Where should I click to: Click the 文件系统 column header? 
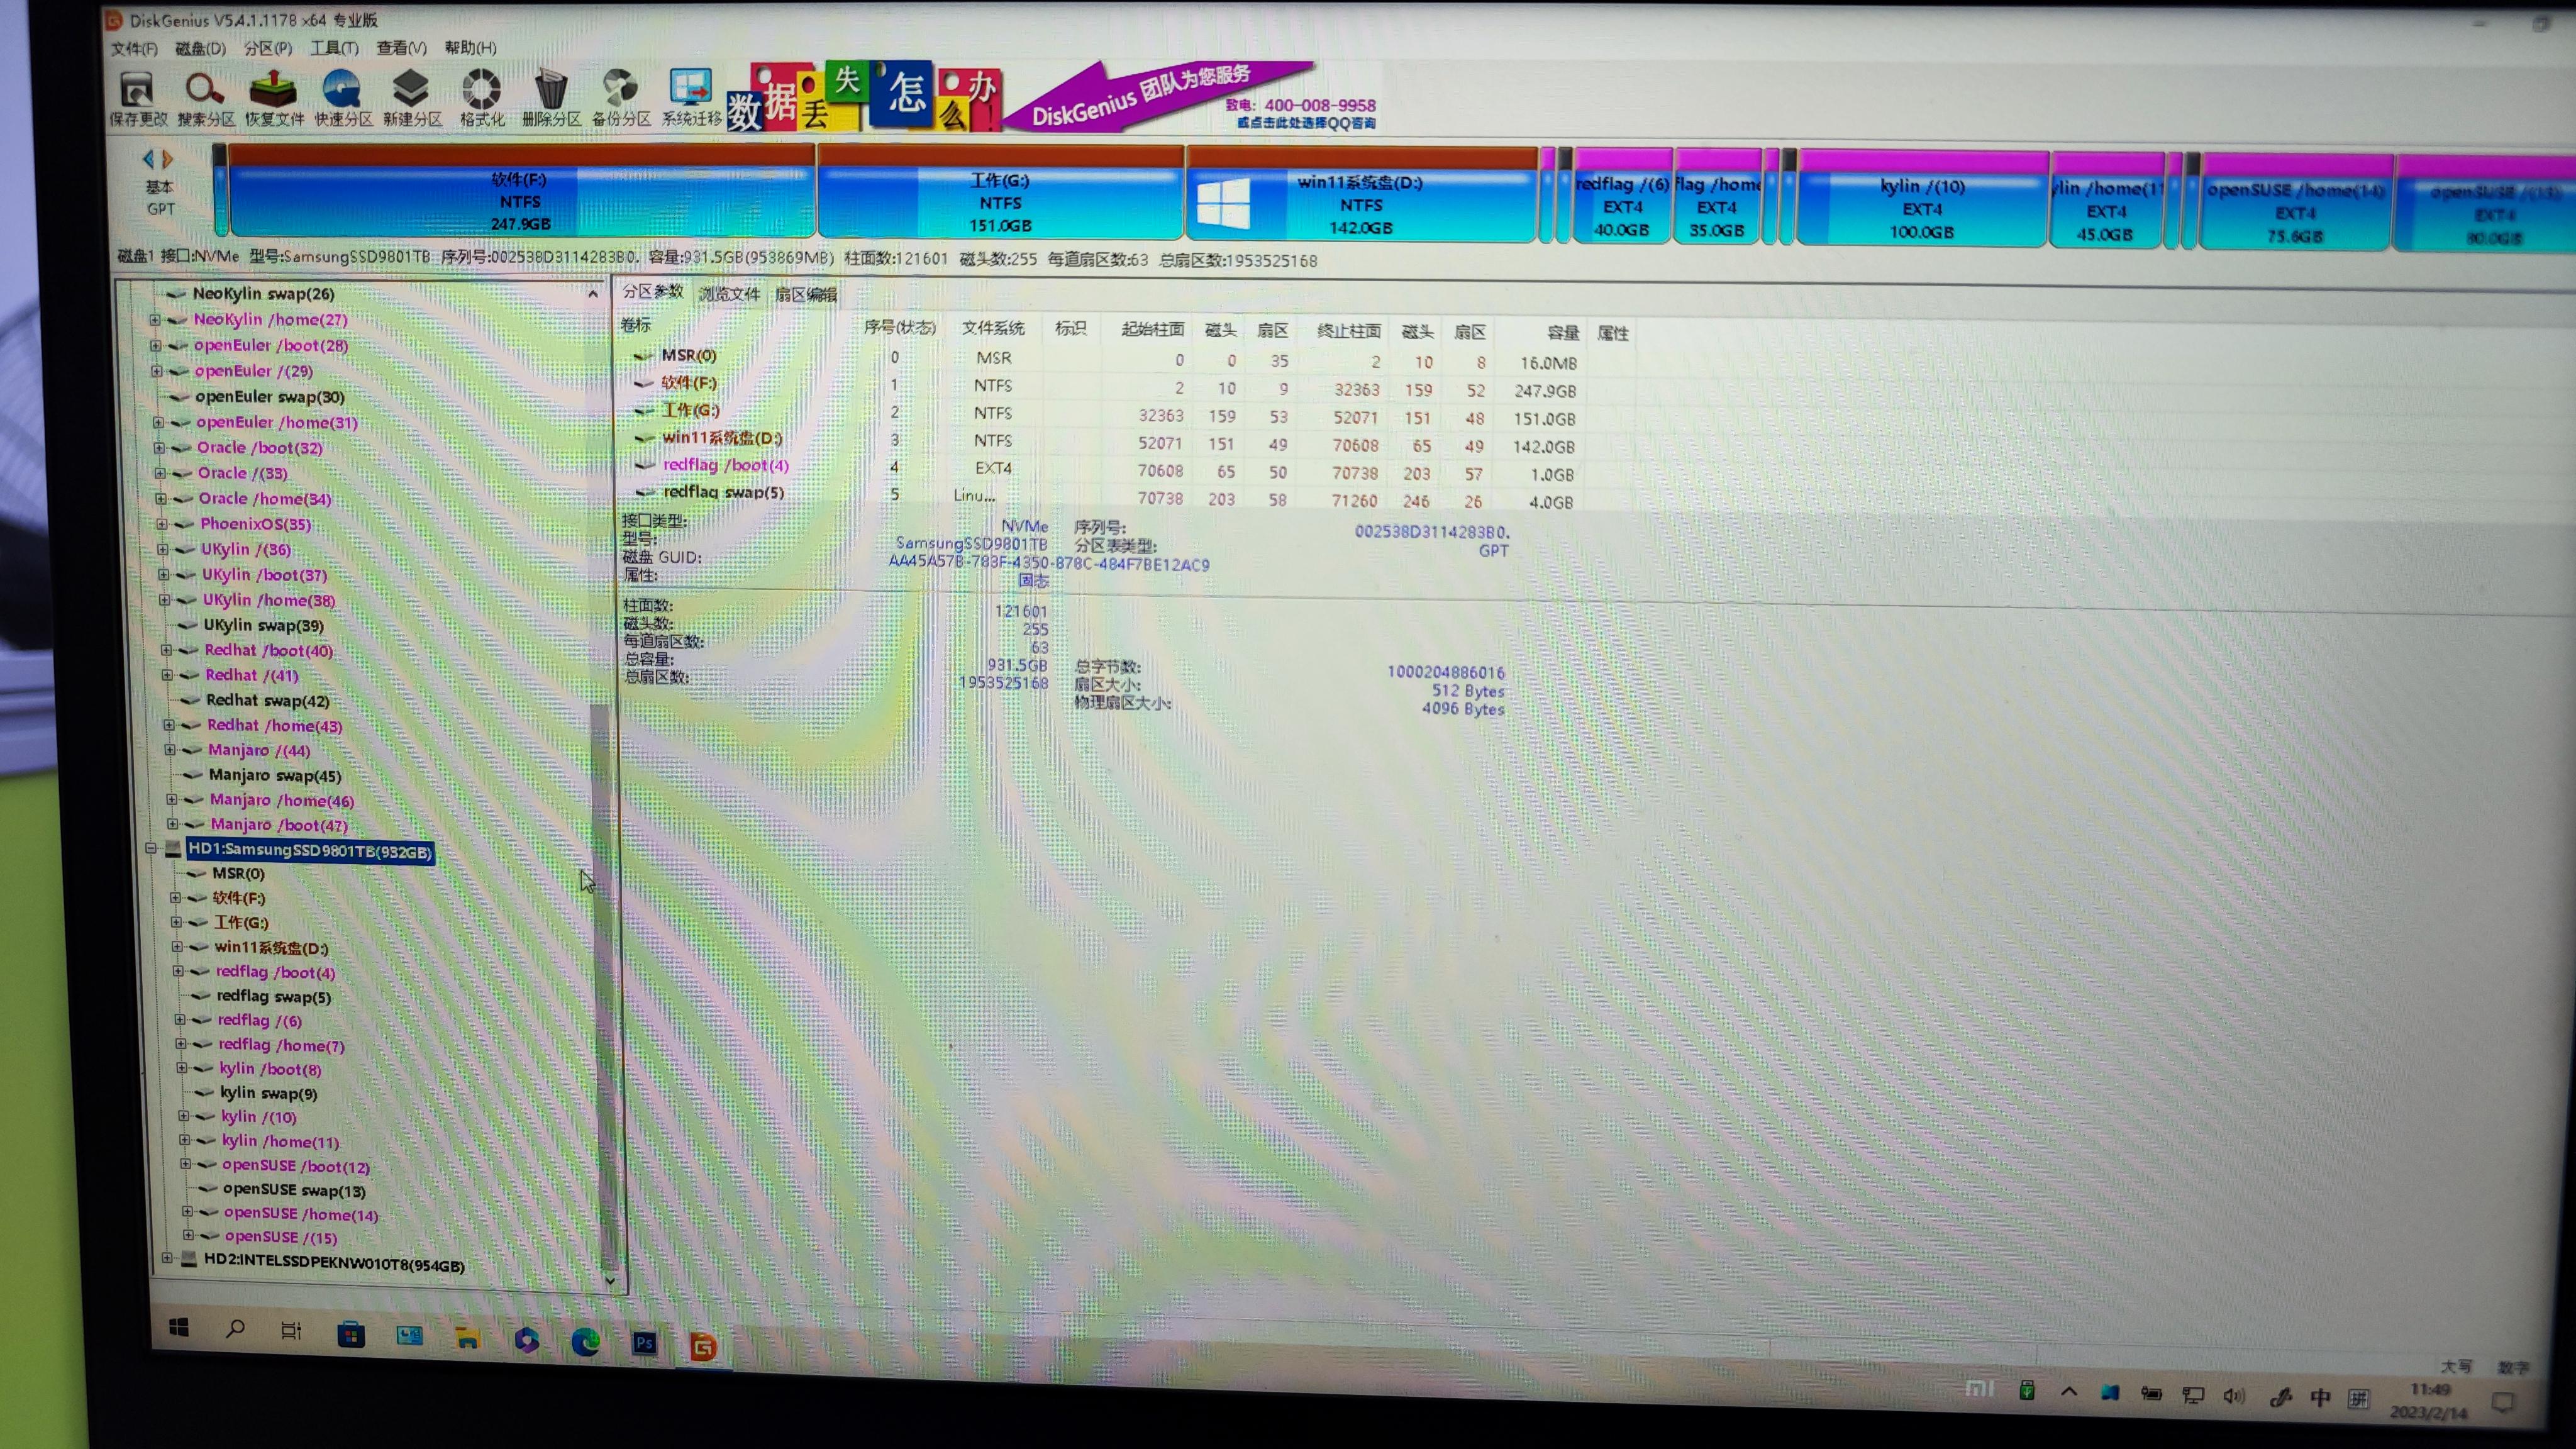click(993, 328)
